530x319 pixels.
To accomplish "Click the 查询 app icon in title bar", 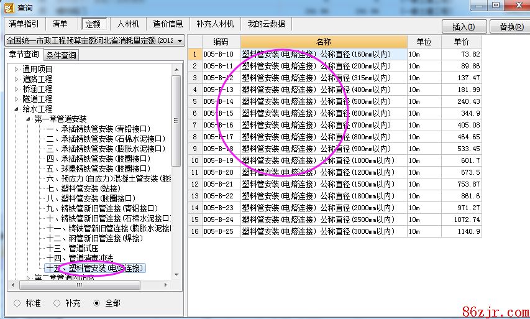I will tap(8, 7).
